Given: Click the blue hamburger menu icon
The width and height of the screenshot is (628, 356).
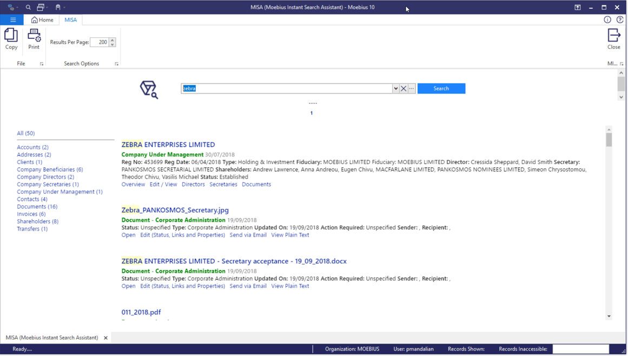Looking at the screenshot, I should 12,19.
